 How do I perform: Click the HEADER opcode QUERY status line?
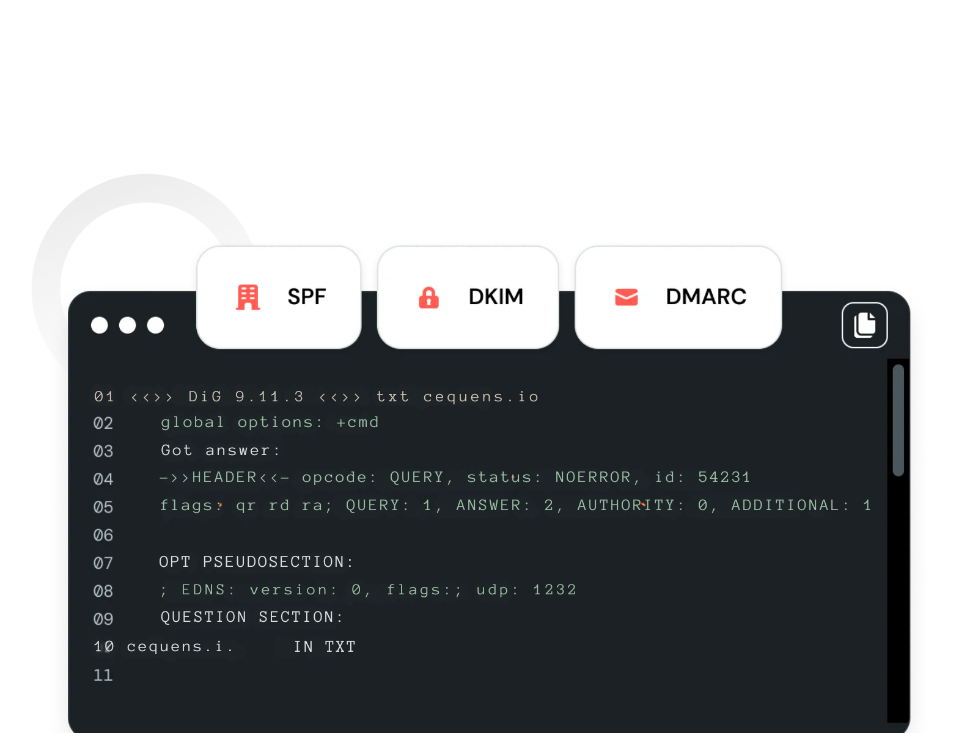pos(454,478)
